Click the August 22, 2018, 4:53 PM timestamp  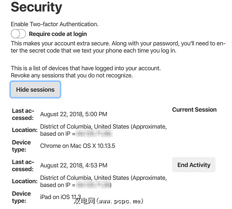point(73,165)
